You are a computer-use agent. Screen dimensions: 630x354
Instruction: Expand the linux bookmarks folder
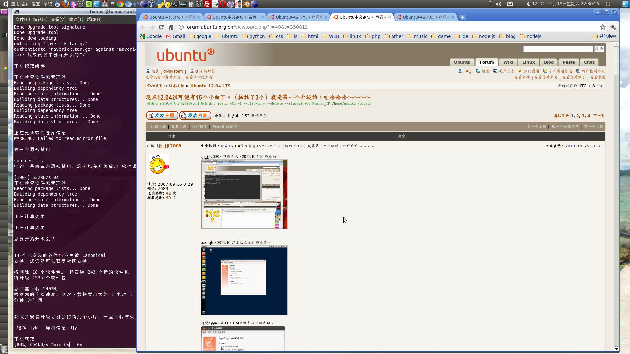click(352, 36)
